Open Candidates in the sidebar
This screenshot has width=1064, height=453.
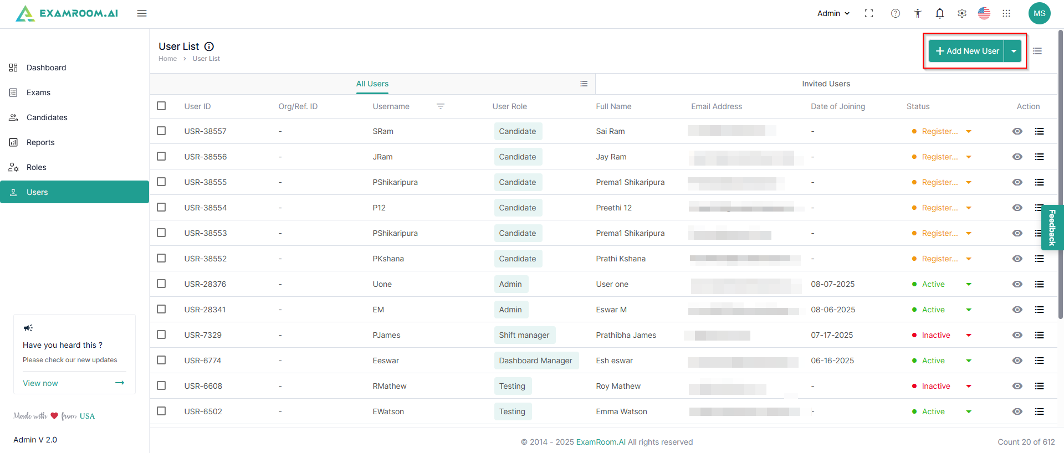[x=47, y=117]
